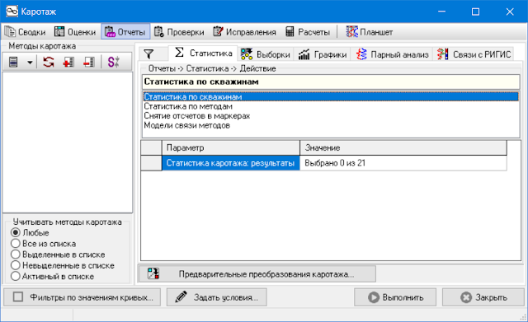This screenshot has height=322, width=528.
Task: Select the Отчеты toolbar section
Action: pyautogui.click(x=125, y=32)
